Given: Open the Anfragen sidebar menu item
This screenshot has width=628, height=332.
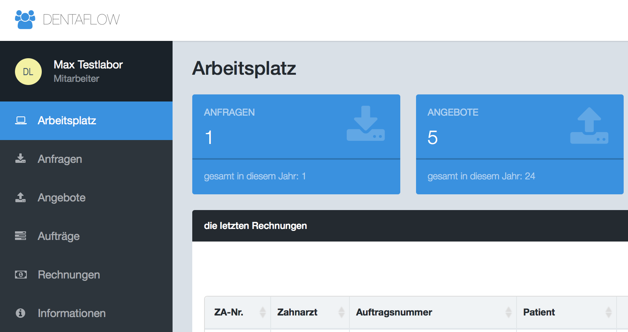Looking at the screenshot, I should click(x=60, y=159).
